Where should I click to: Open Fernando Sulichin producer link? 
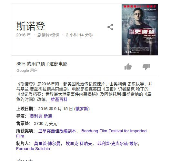[33, 149]
